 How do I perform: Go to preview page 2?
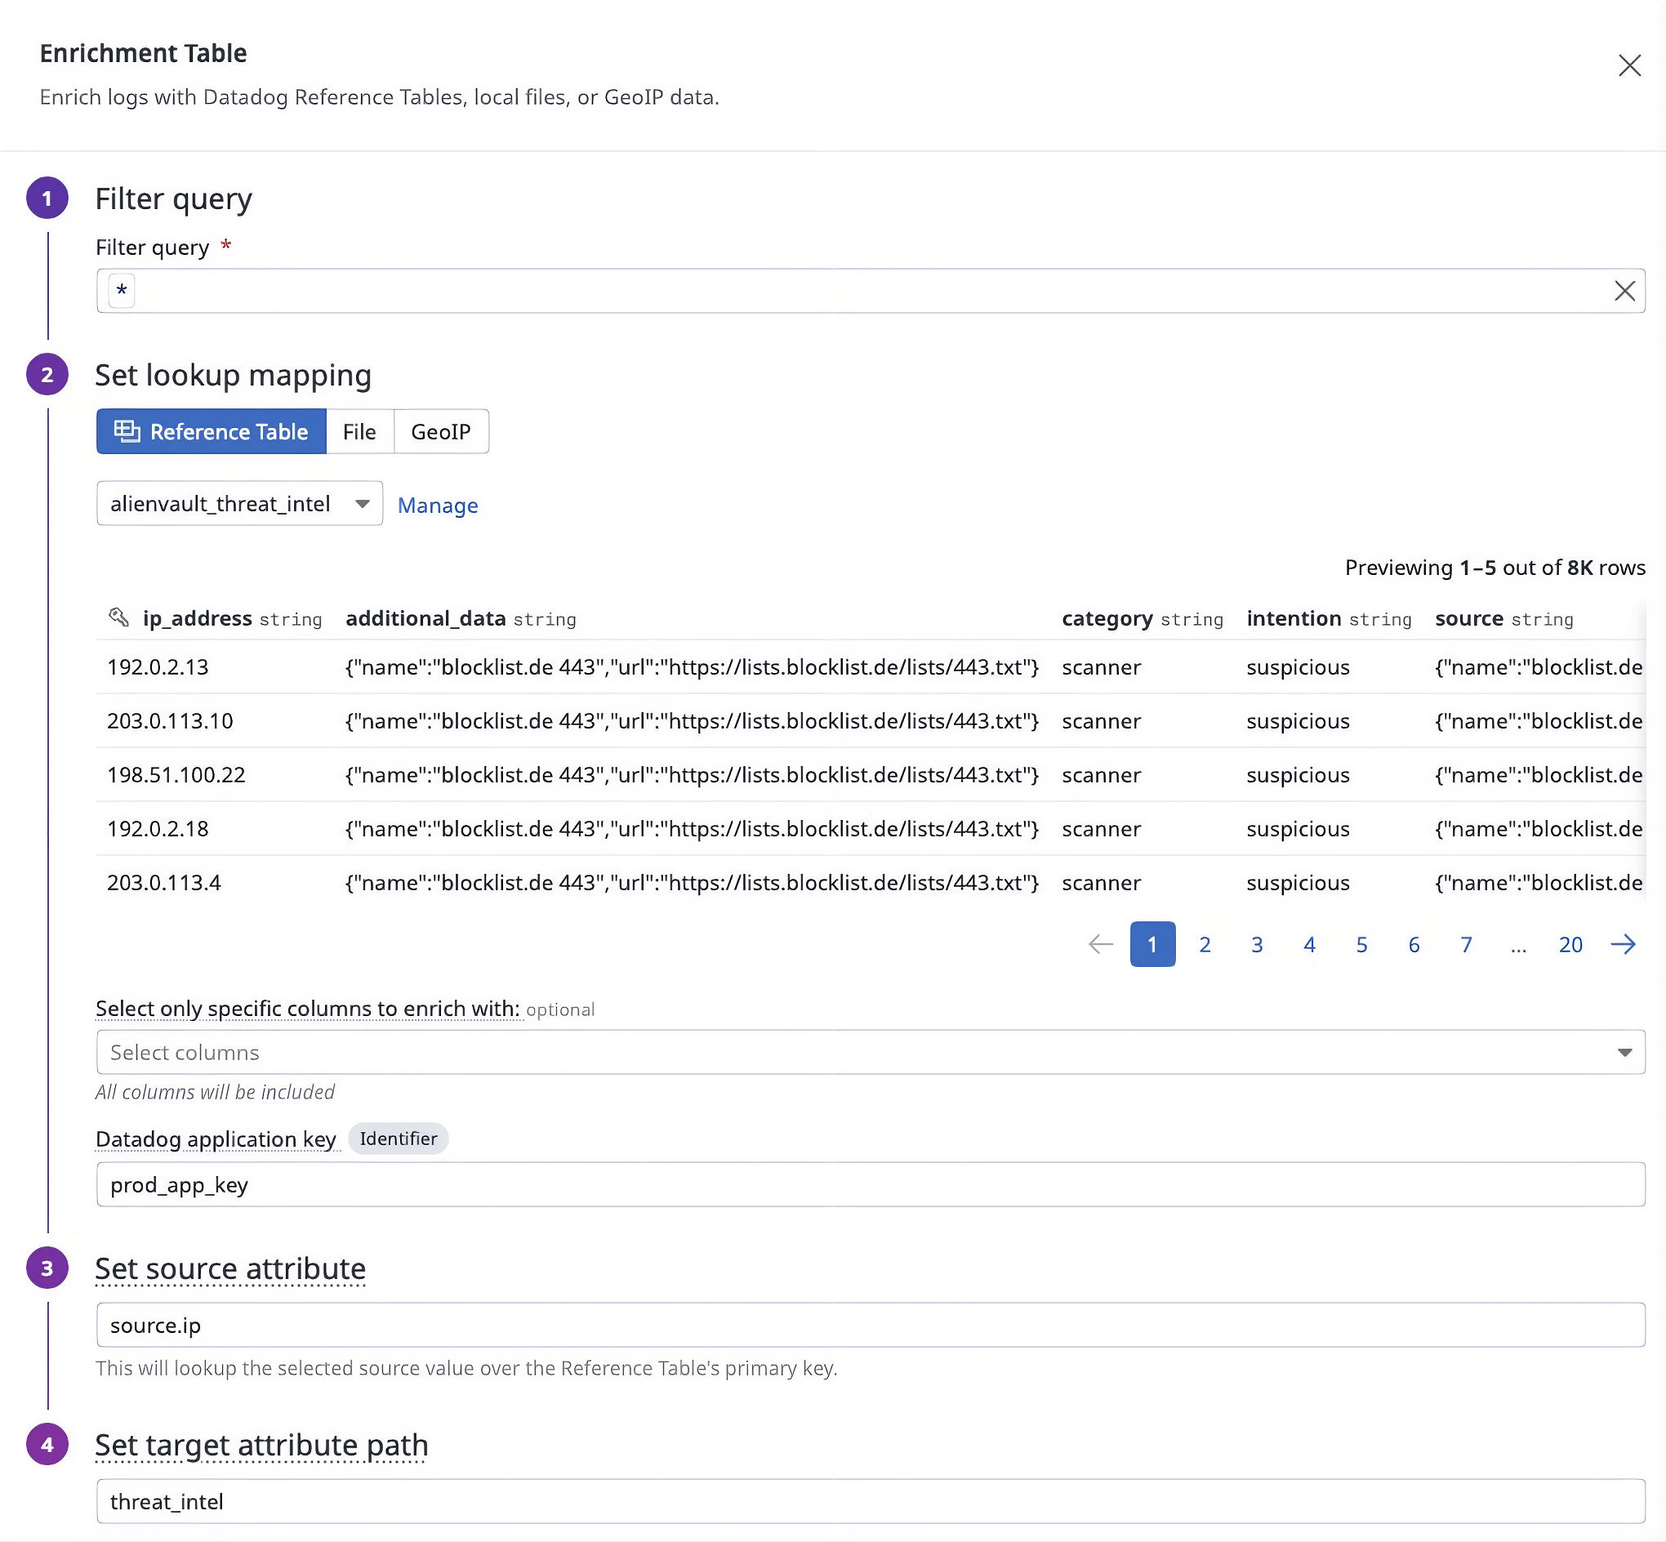tap(1205, 943)
